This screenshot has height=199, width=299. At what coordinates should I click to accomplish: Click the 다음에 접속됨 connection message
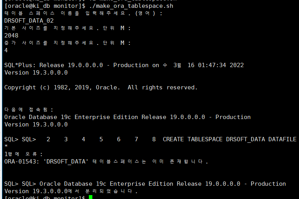coord(29,110)
